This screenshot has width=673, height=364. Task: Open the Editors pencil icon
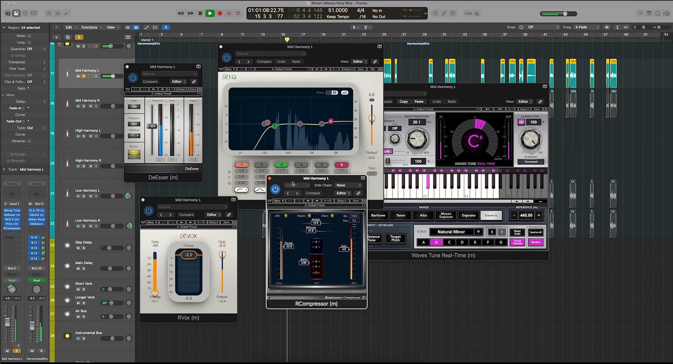click(x=66, y=13)
